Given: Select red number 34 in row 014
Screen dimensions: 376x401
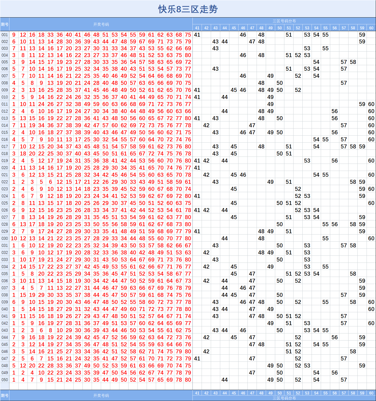Looking at the screenshot, I should click(41, 125).
